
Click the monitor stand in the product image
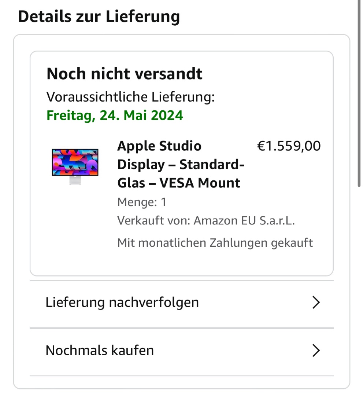[75, 180]
